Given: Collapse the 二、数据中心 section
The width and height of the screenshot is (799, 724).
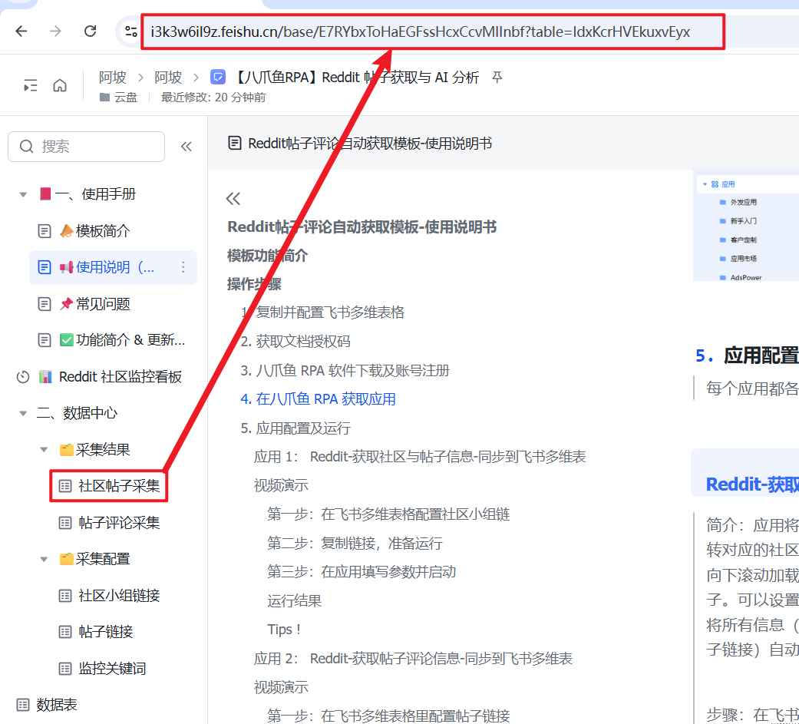Looking at the screenshot, I should click(x=23, y=413).
